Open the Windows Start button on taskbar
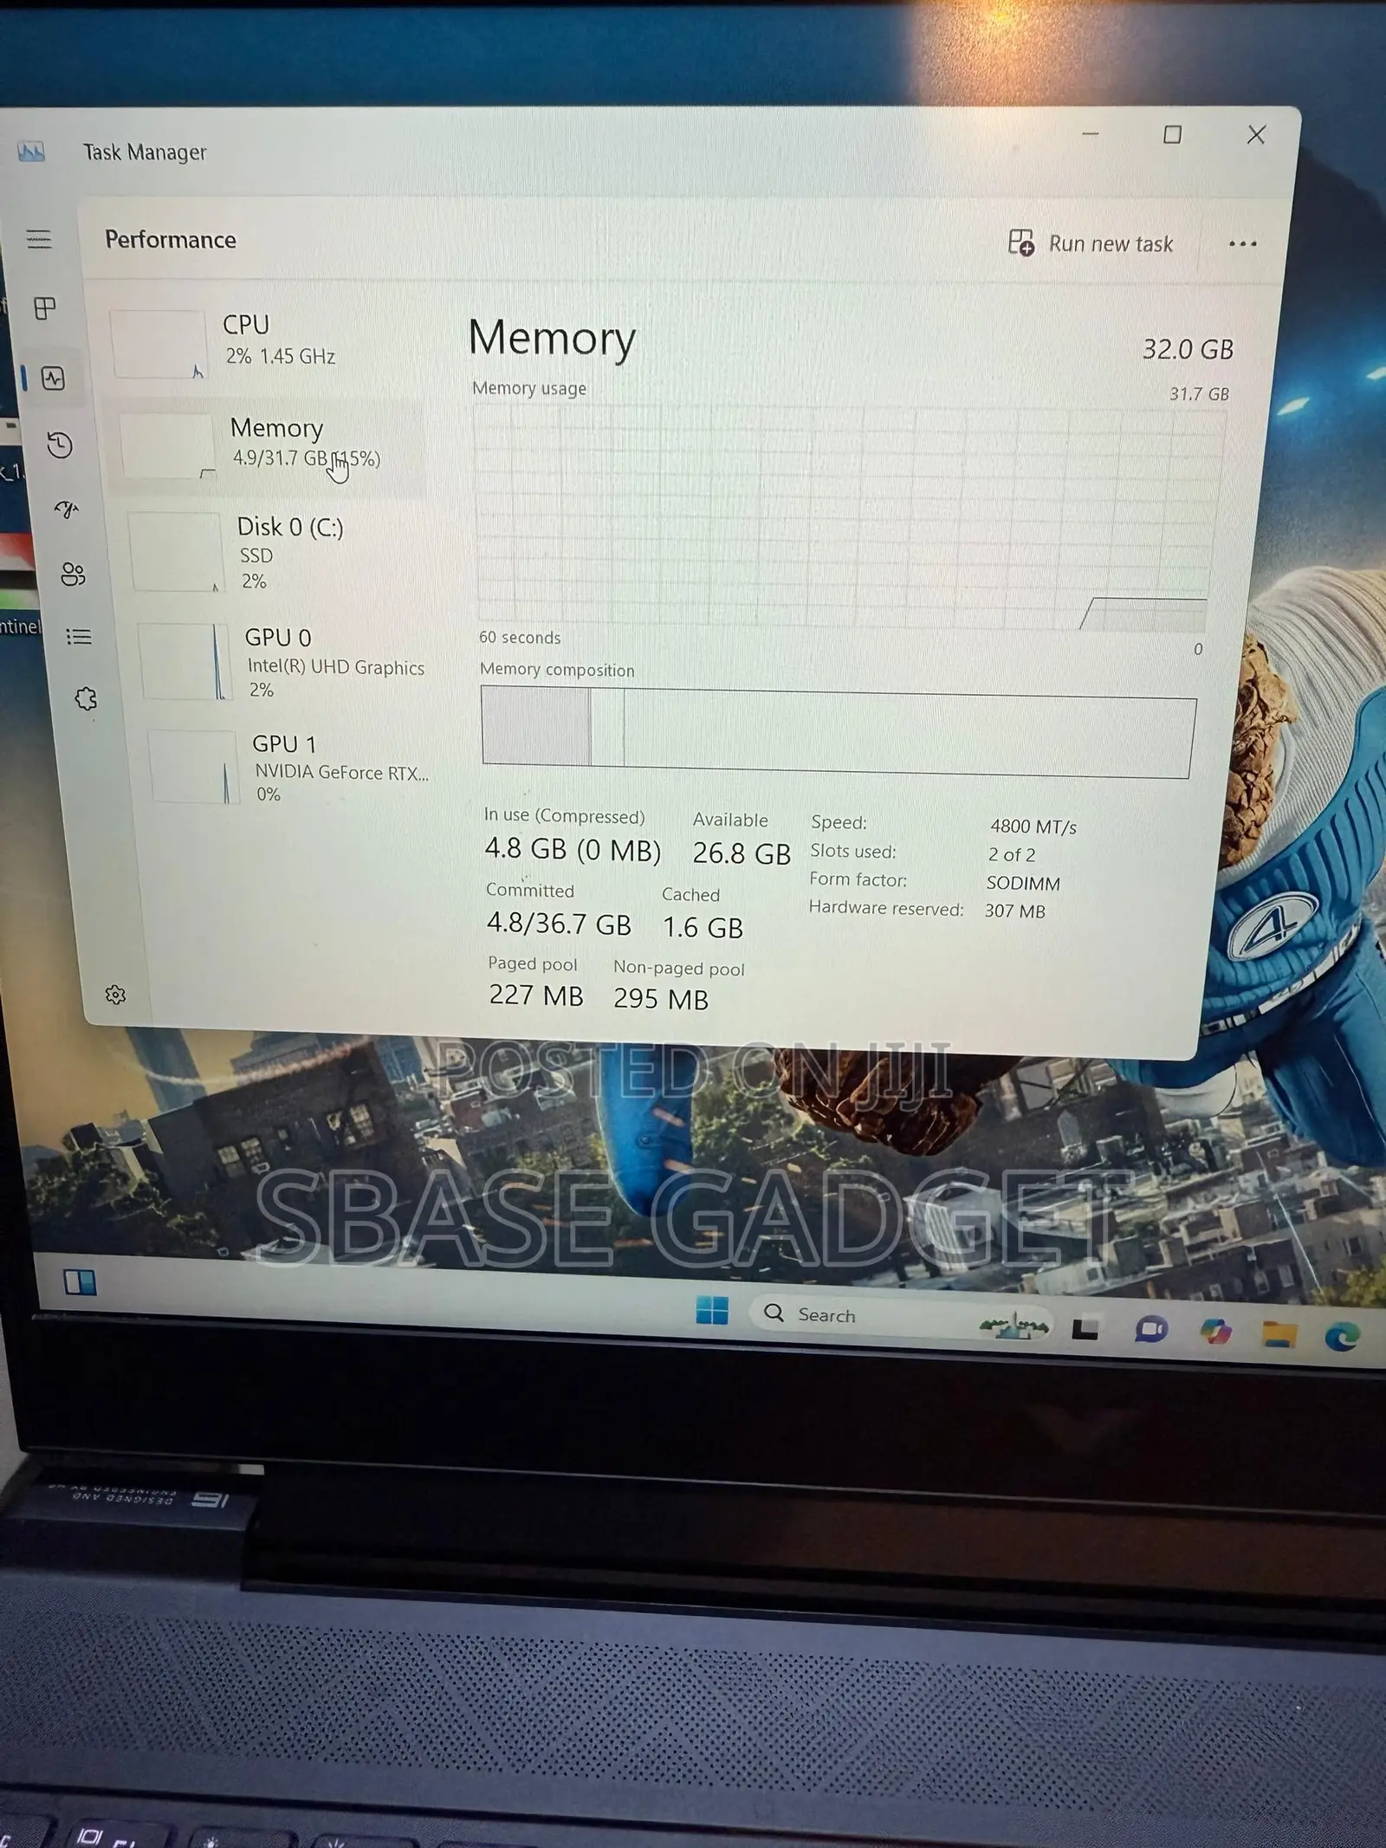This screenshot has height=1848, width=1386. pos(712,1310)
